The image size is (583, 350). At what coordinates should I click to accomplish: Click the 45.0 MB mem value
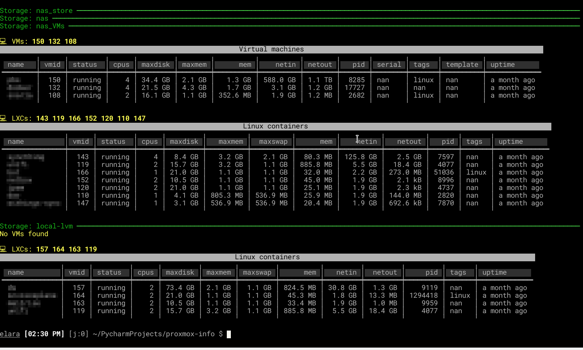pyautogui.click(x=318, y=180)
